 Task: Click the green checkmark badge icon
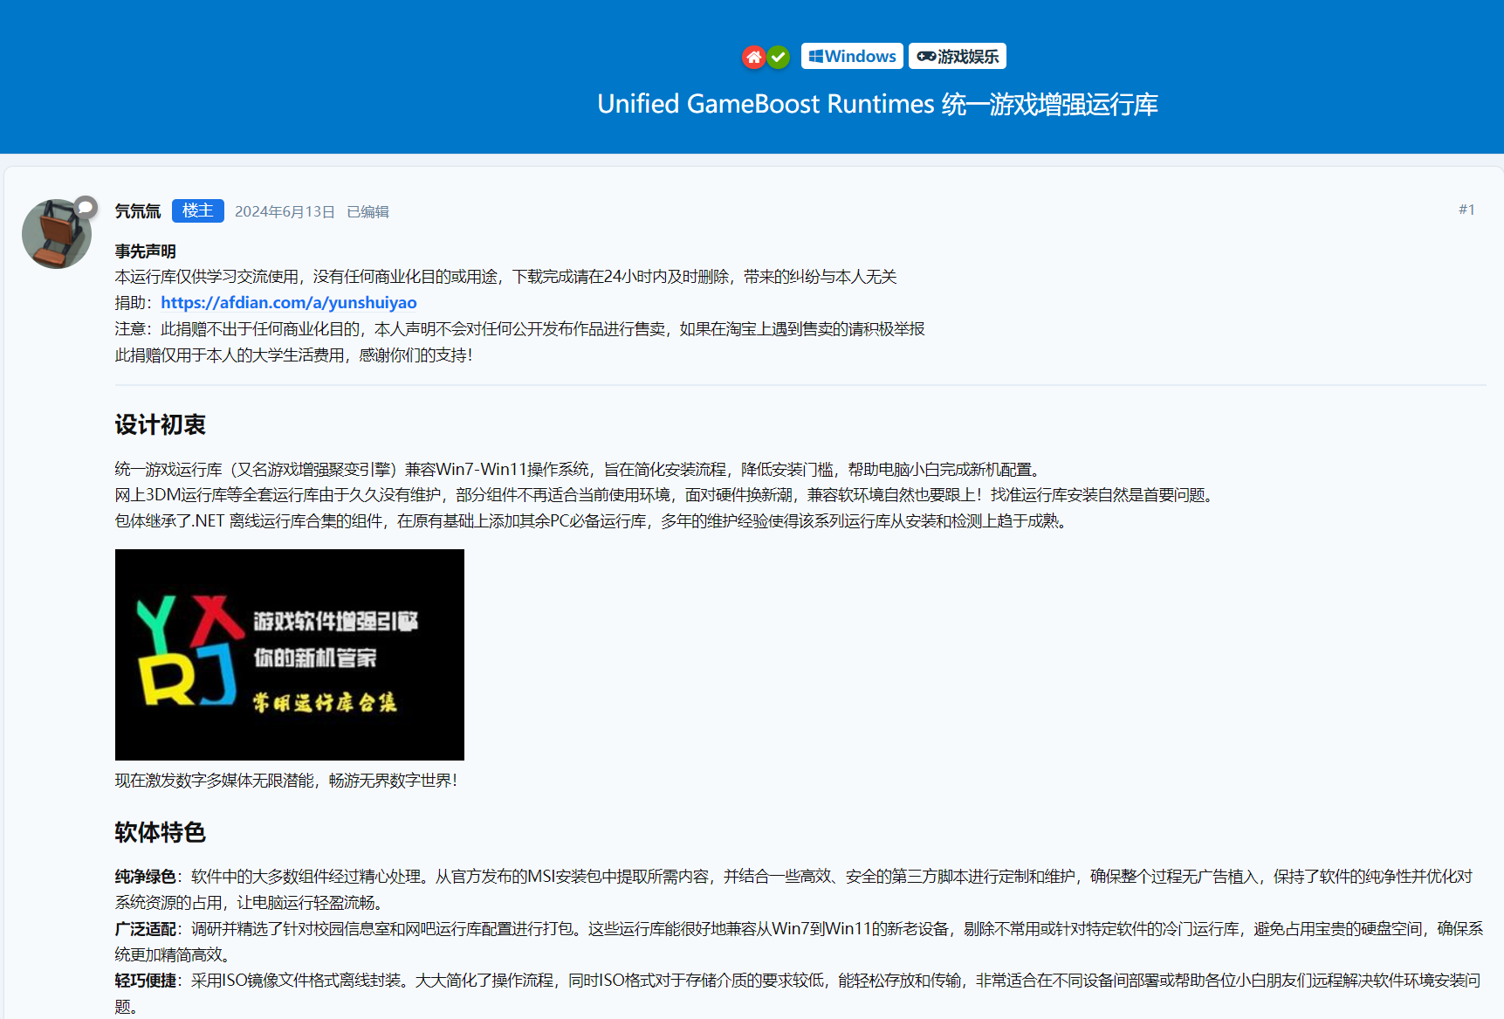(x=779, y=57)
